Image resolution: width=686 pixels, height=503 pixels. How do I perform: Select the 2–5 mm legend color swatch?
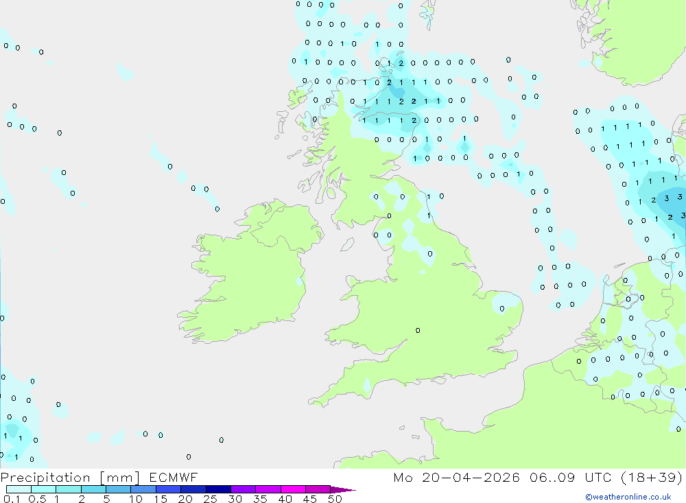click(x=93, y=489)
